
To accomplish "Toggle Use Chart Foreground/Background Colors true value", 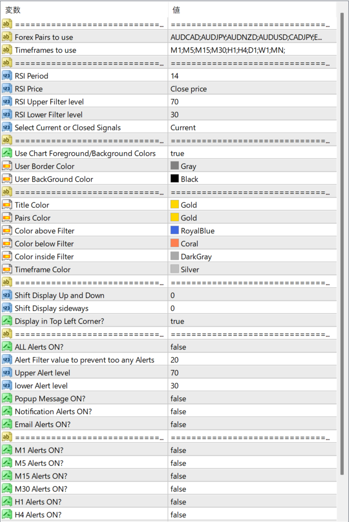I will [252, 153].
